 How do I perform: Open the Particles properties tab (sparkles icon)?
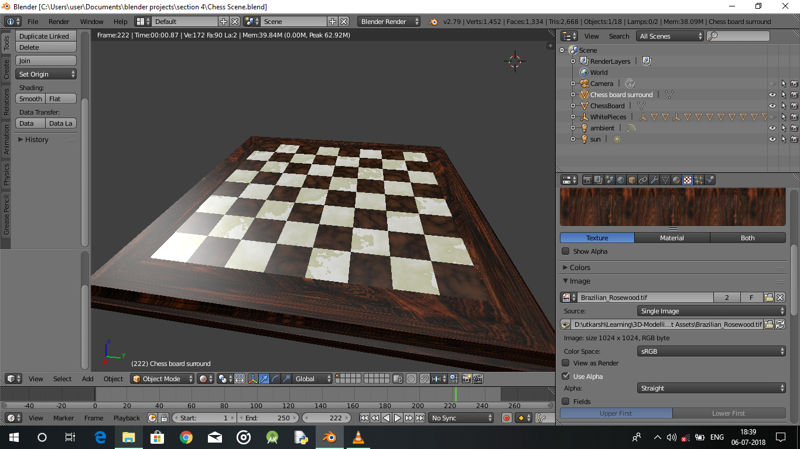[x=698, y=180]
